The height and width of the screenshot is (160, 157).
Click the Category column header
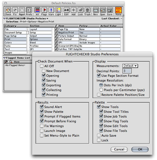tap(16, 26)
